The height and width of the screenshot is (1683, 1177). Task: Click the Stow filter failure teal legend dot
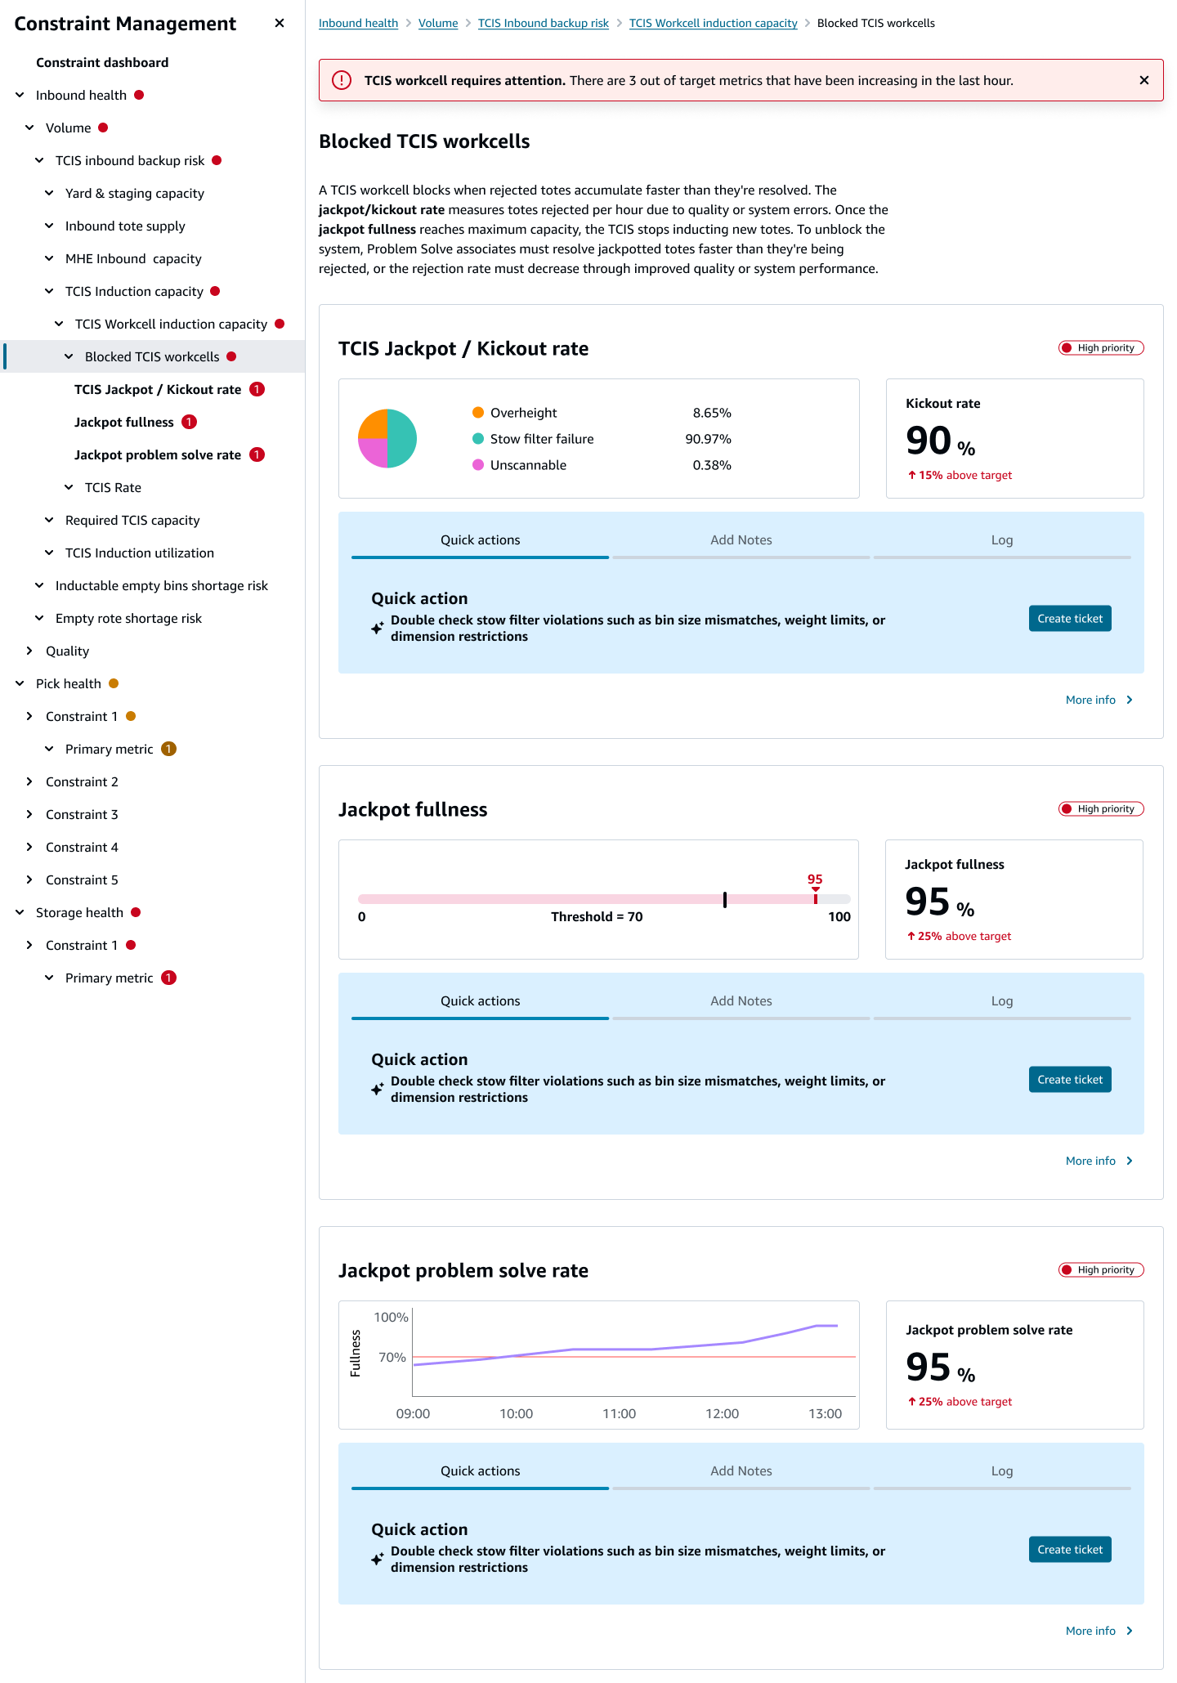pyautogui.click(x=478, y=438)
